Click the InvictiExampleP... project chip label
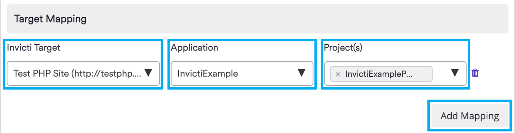 coord(379,74)
